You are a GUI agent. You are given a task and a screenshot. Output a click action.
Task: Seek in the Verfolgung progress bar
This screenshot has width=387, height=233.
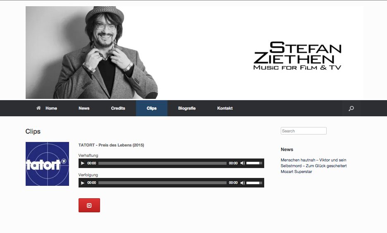point(162,183)
